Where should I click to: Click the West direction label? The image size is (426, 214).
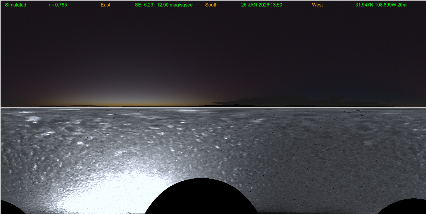(317, 5)
